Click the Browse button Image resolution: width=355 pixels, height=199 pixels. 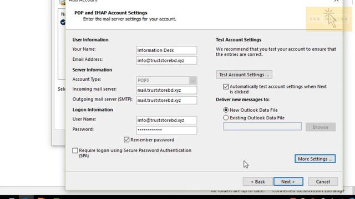click(321, 127)
